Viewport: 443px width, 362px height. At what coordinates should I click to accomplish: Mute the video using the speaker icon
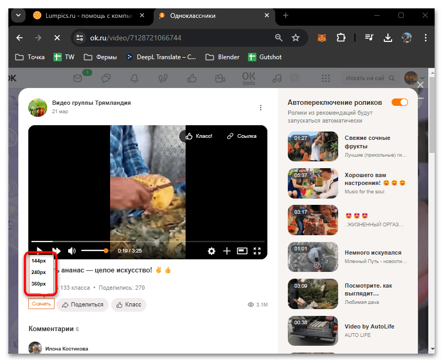click(x=72, y=251)
